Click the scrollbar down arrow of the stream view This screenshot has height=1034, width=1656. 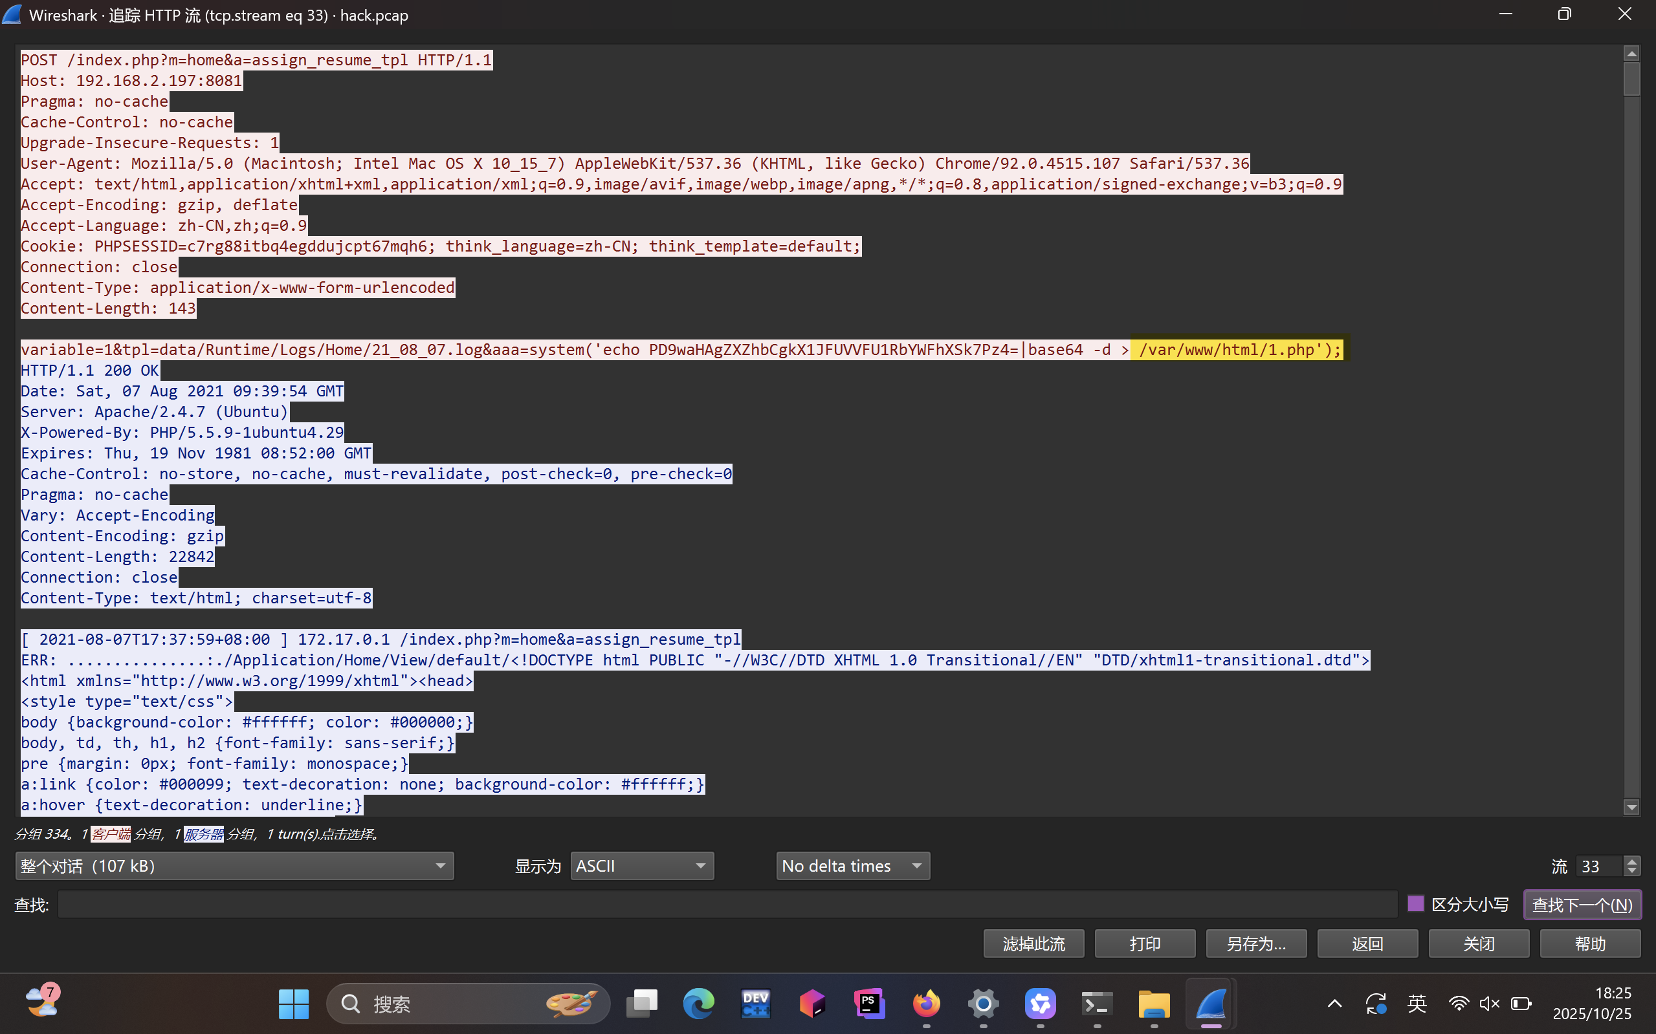click(x=1631, y=807)
